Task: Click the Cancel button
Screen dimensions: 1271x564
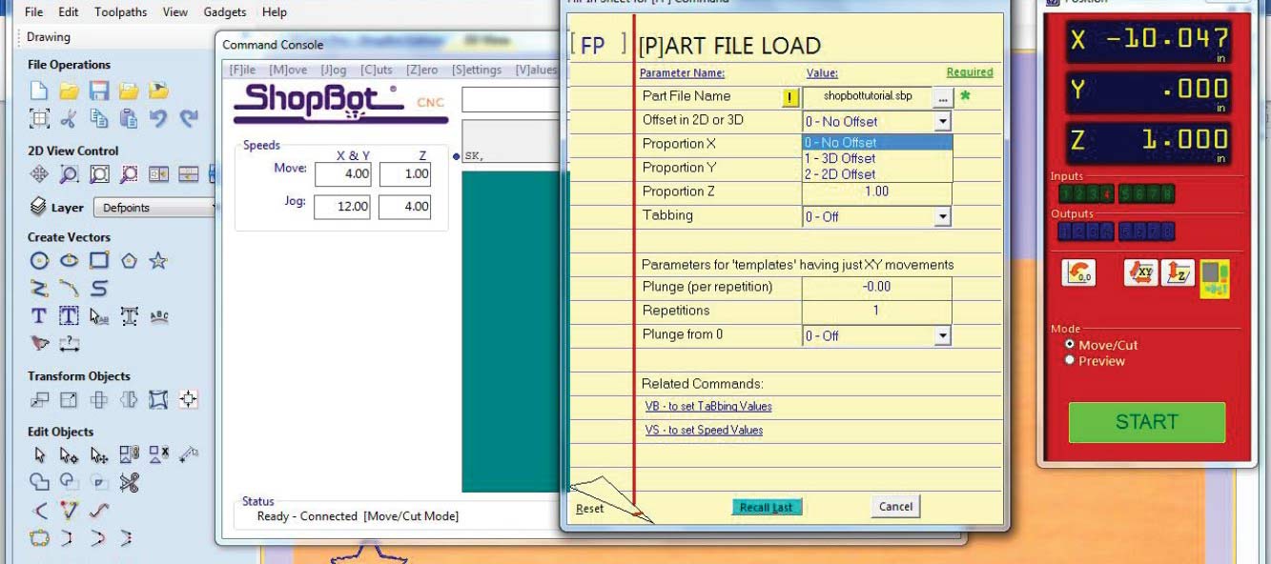Action: click(895, 507)
